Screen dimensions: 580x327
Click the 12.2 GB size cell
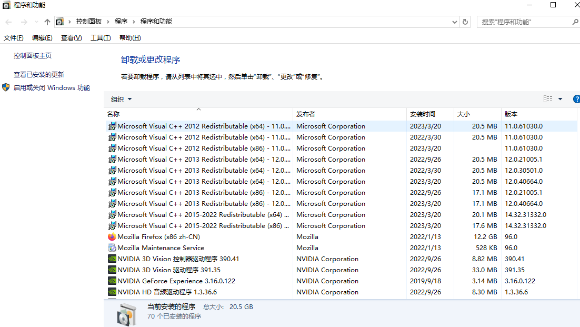coord(485,237)
